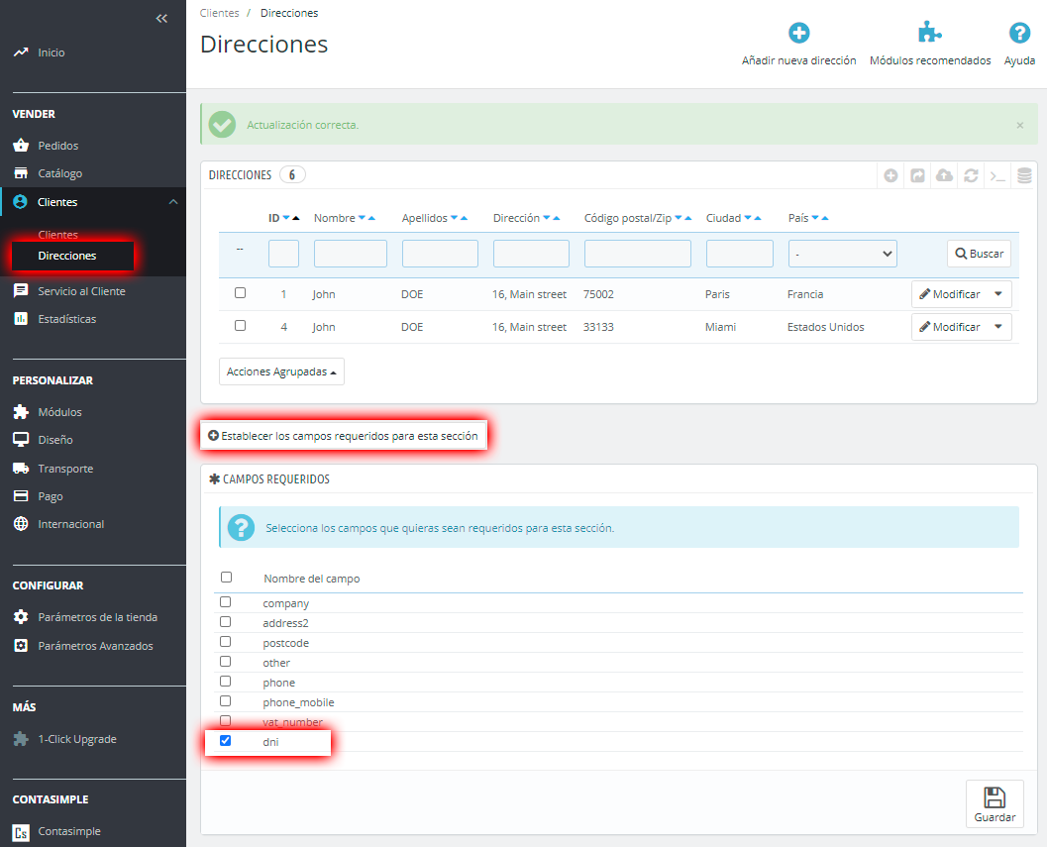Open Contasimple in the sidebar
This screenshot has width=1047, height=847.
[x=69, y=831]
